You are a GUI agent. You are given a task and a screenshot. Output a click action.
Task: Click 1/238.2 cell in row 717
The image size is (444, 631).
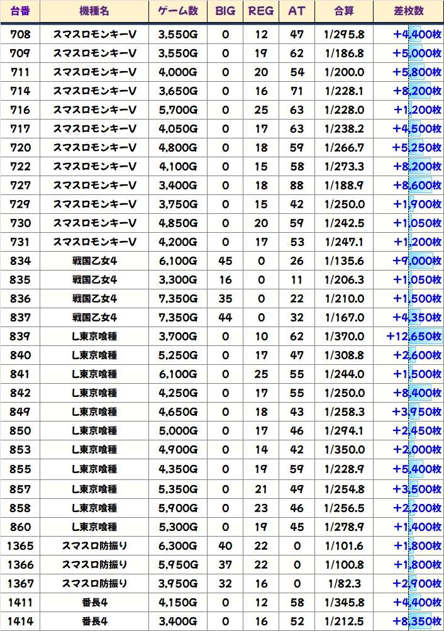[344, 129]
